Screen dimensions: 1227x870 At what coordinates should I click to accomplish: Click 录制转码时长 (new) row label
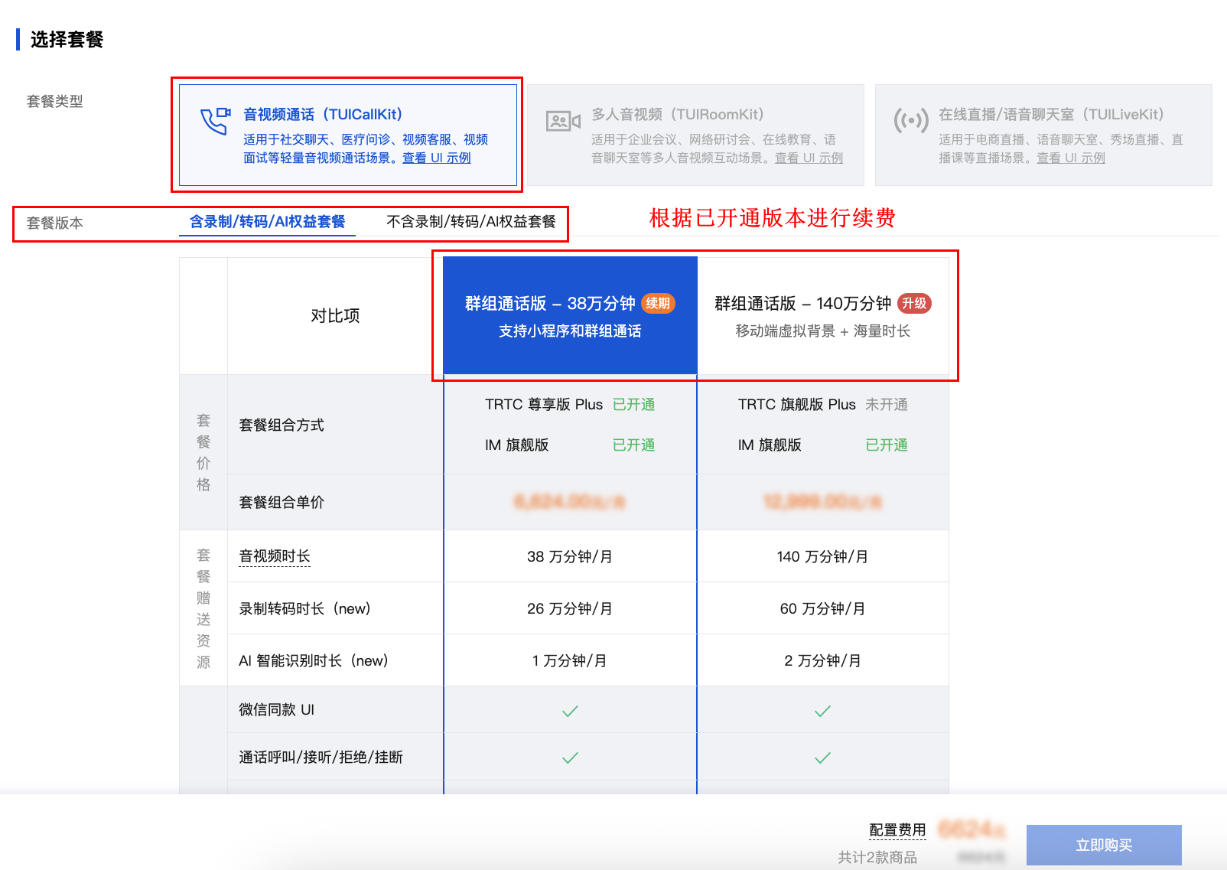point(304,608)
